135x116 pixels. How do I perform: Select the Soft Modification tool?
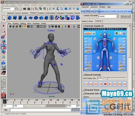pos(4,63)
